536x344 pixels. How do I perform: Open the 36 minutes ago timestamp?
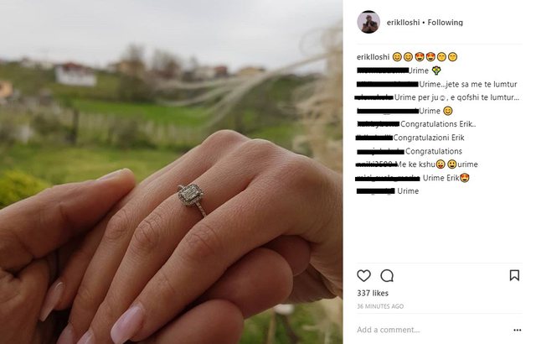tap(380, 306)
